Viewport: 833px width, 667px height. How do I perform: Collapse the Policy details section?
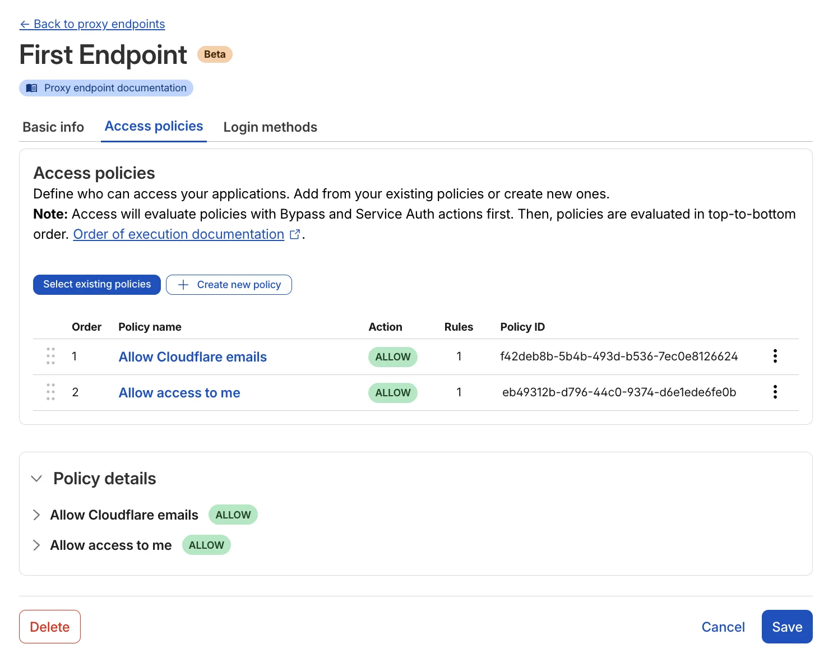click(x=36, y=479)
